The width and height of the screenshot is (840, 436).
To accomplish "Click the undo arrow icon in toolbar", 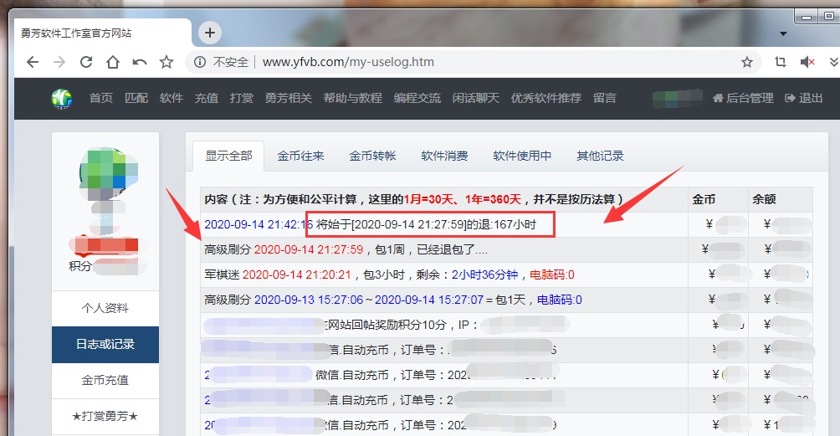I will tap(139, 62).
